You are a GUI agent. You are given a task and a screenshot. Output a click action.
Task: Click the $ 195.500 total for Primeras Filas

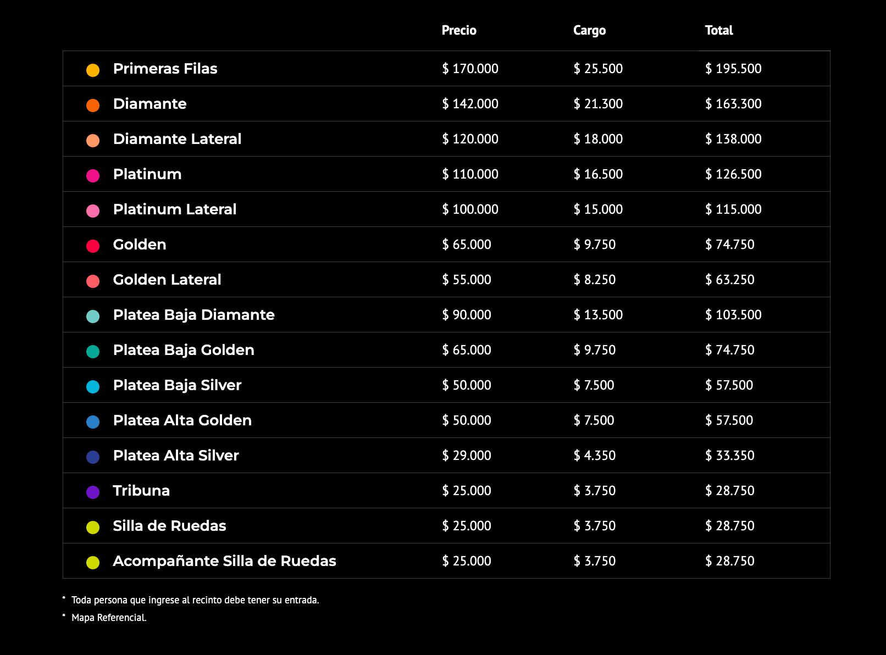coord(733,69)
